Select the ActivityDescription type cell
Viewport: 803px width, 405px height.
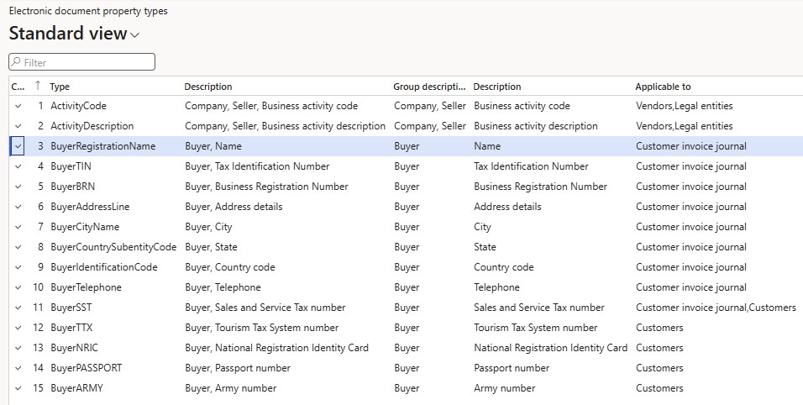point(92,126)
